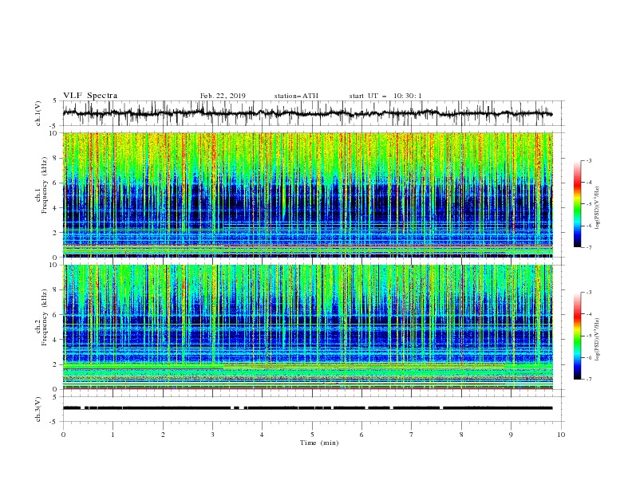Click the ch.2 colorbar's log(PSD) label
This screenshot has width=632, height=488.
click(598, 340)
